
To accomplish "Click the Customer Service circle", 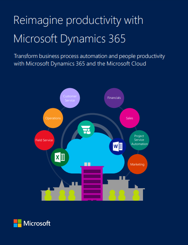I will [x=70, y=98].
